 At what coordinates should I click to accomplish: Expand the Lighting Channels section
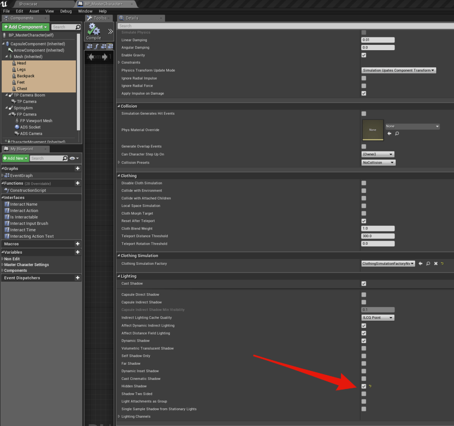[x=119, y=417]
